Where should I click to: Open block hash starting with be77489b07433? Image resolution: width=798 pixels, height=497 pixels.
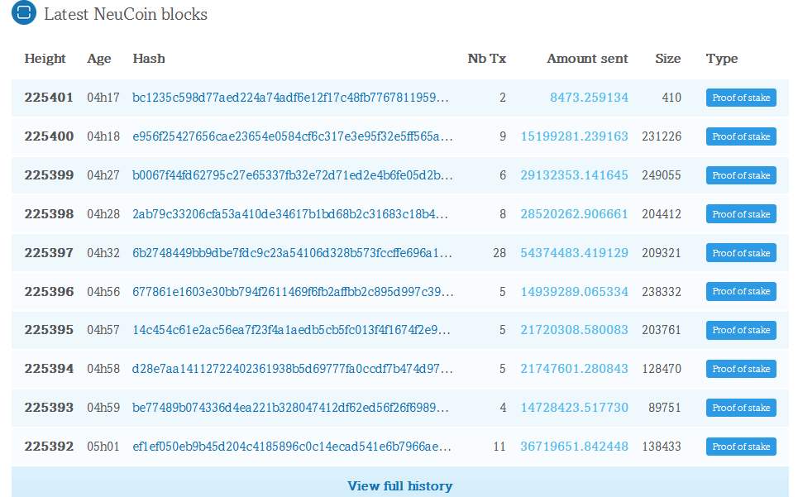point(290,408)
